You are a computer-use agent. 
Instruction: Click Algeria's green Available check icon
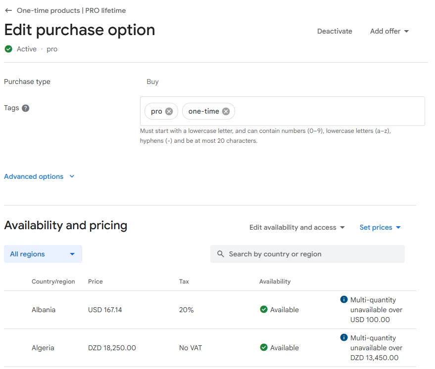(x=264, y=348)
